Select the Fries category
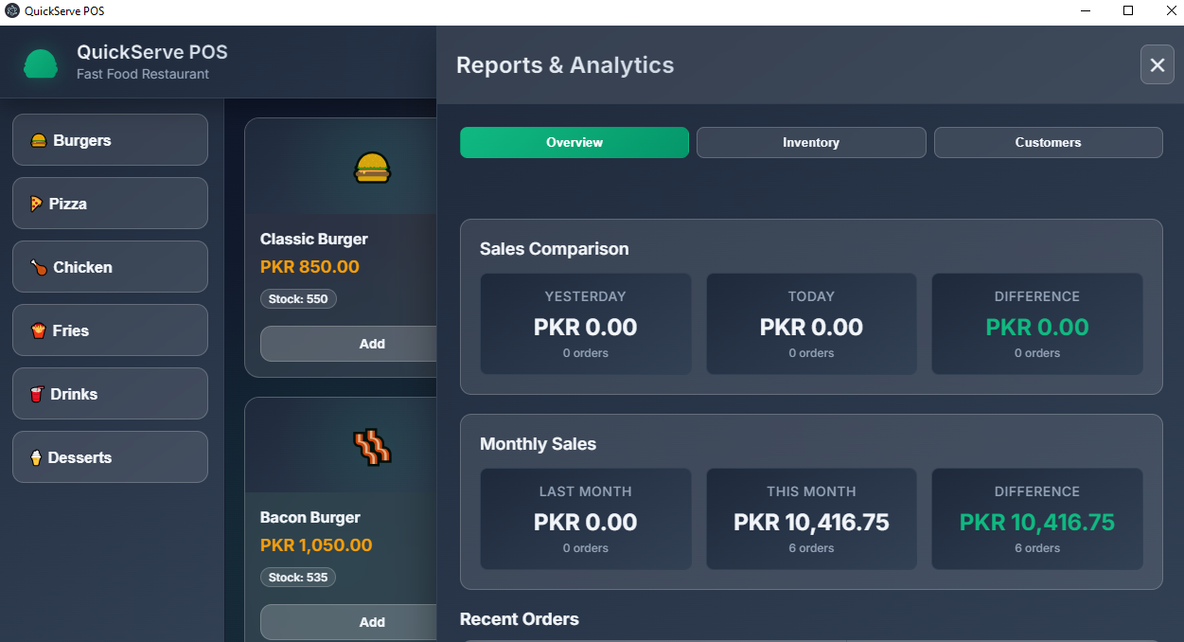The height and width of the screenshot is (642, 1184). coord(110,330)
